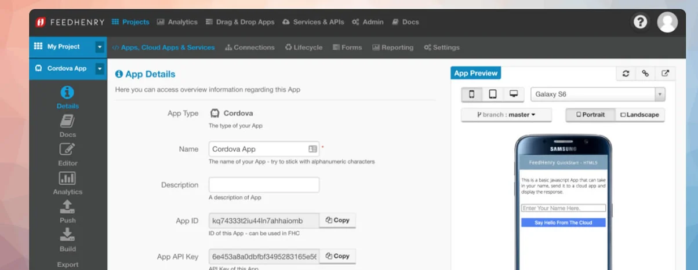Open the Galaxy S6 device dropdown
The height and width of the screenshot is (270, 698).
(598, 94)
